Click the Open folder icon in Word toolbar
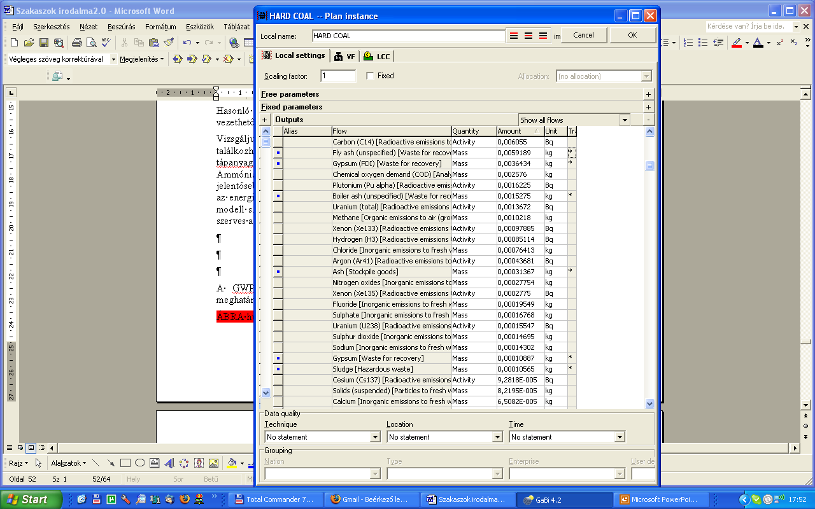 (29, 43)
